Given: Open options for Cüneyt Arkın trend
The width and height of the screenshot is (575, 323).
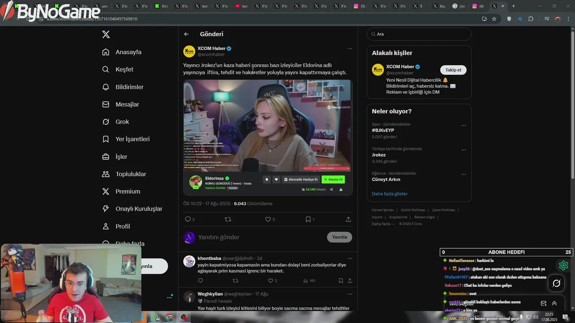Looking at the screenshot, I should pos(464,175).
